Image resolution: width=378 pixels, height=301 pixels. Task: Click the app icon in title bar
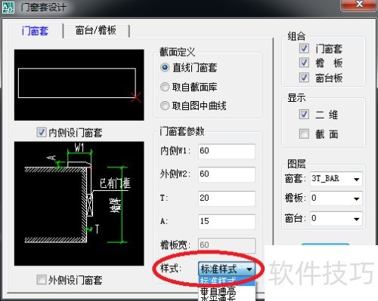[x=8, y=7]
